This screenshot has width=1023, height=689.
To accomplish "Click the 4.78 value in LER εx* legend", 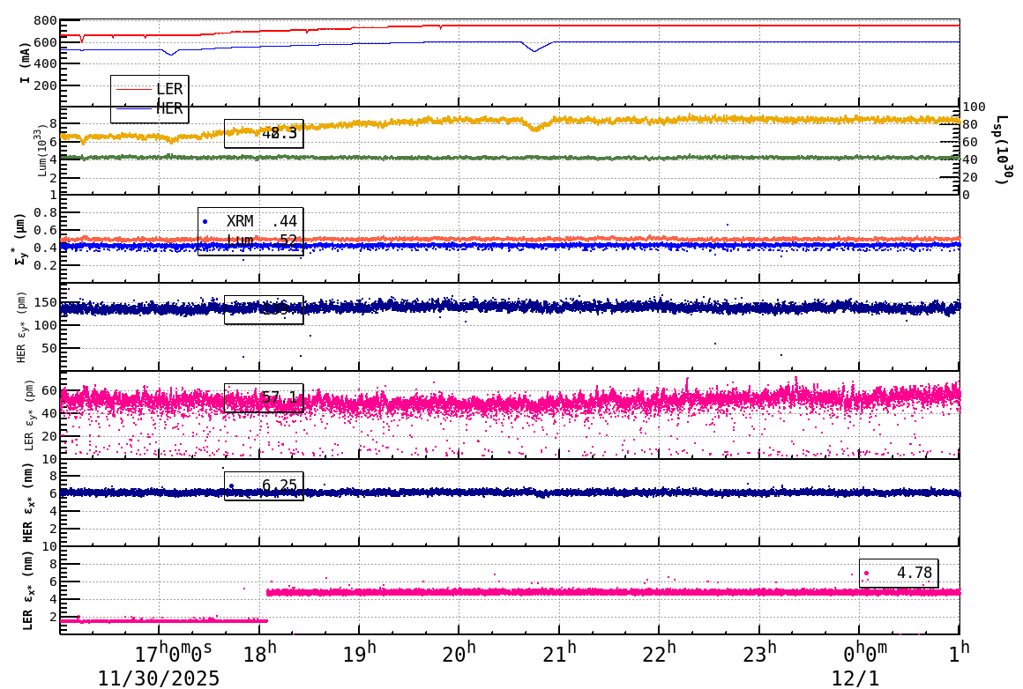I will (x=915, y=573).
